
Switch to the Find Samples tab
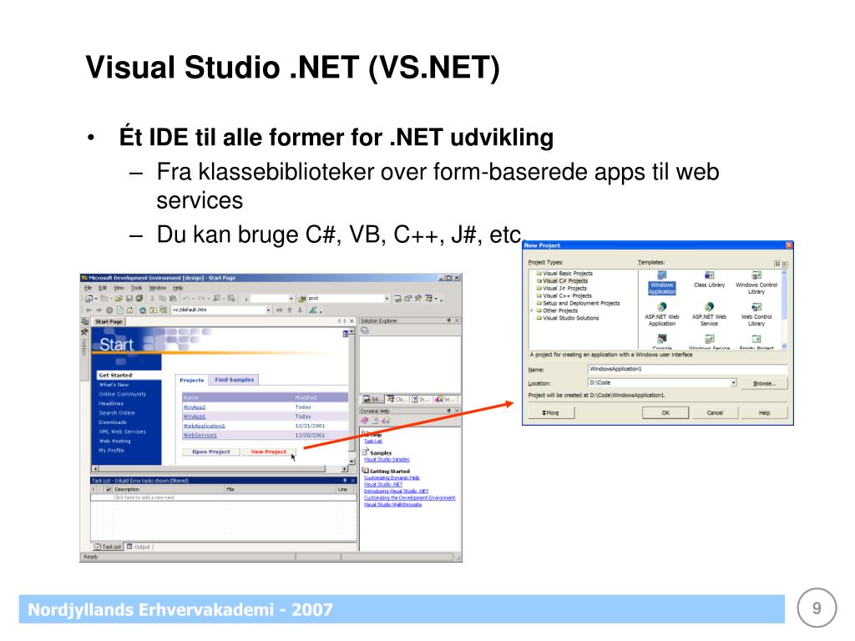point(234,380)
